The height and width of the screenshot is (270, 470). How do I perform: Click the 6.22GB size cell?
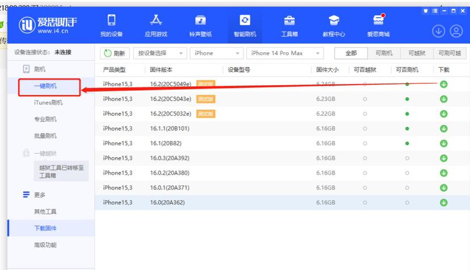click(325, 114)
